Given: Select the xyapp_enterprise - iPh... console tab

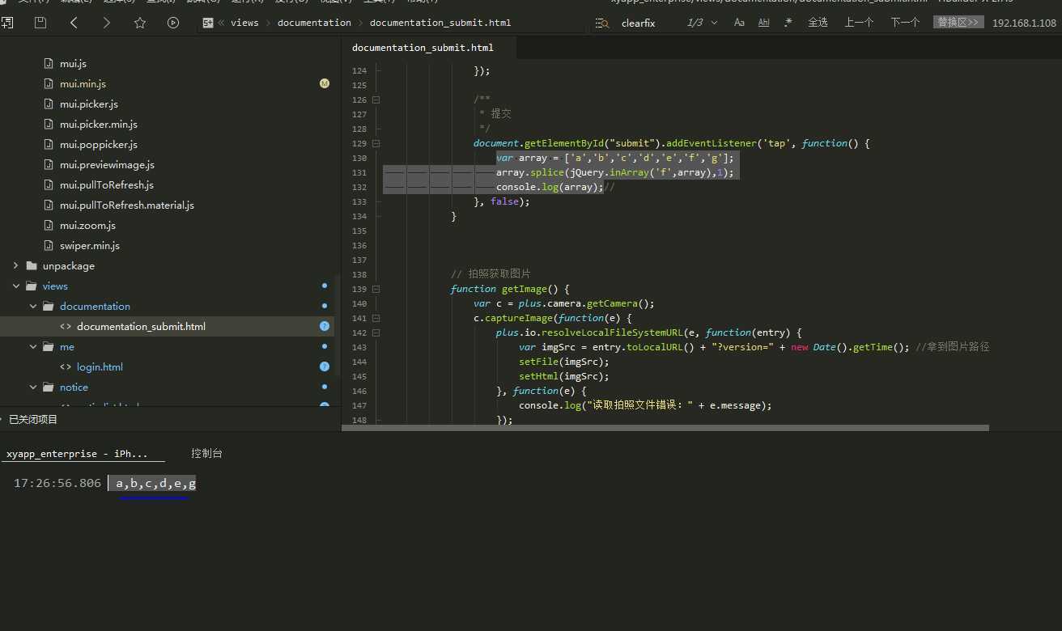Looking at the screenshot, I should 78,454.
